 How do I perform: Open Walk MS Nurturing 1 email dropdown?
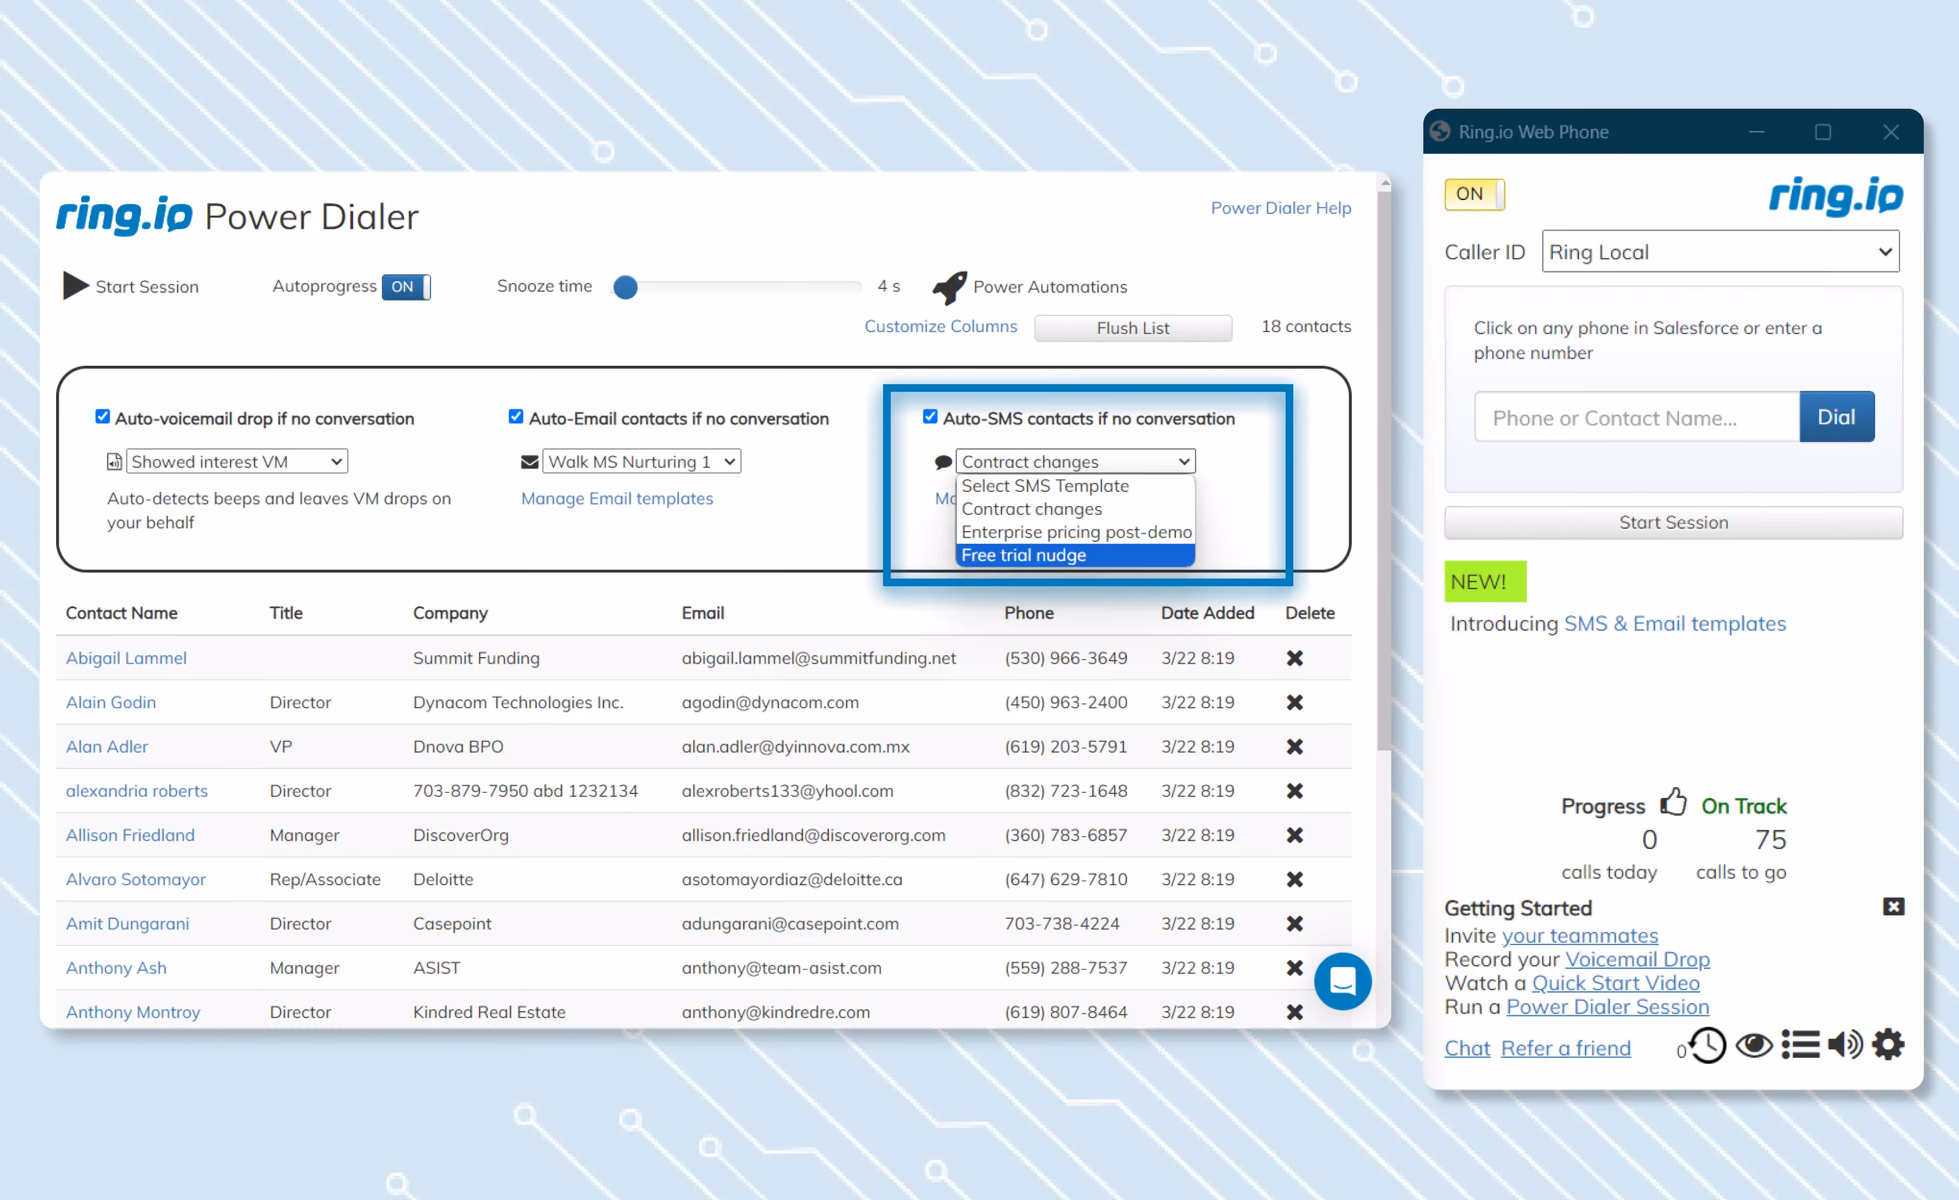pyautogui.click(x=642, y=462)
